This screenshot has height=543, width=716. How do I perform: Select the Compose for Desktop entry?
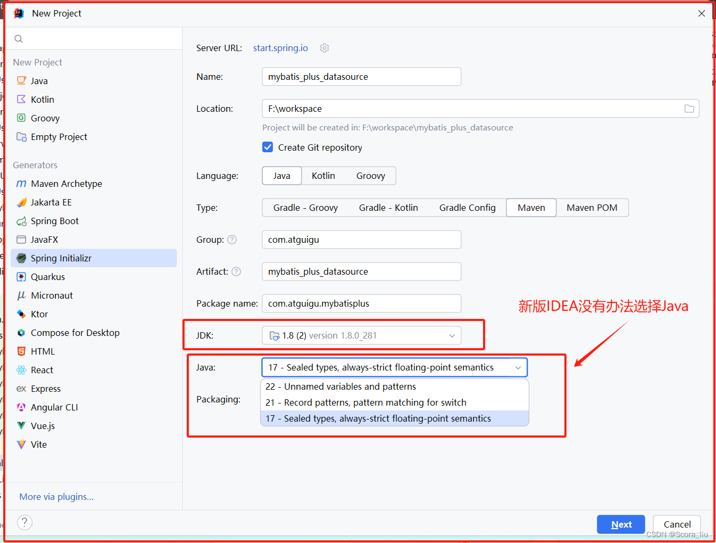click(x=94, y=333)
